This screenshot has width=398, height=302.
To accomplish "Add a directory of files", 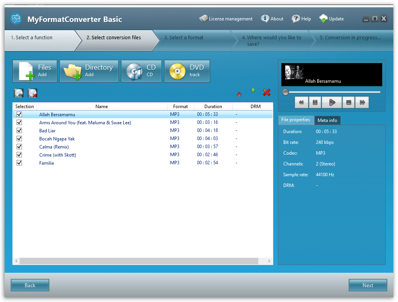I will 89,71.
